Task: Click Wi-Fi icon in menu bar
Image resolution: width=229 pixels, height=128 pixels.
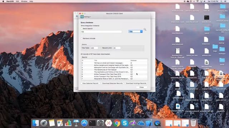Action: tap(198, 1)
